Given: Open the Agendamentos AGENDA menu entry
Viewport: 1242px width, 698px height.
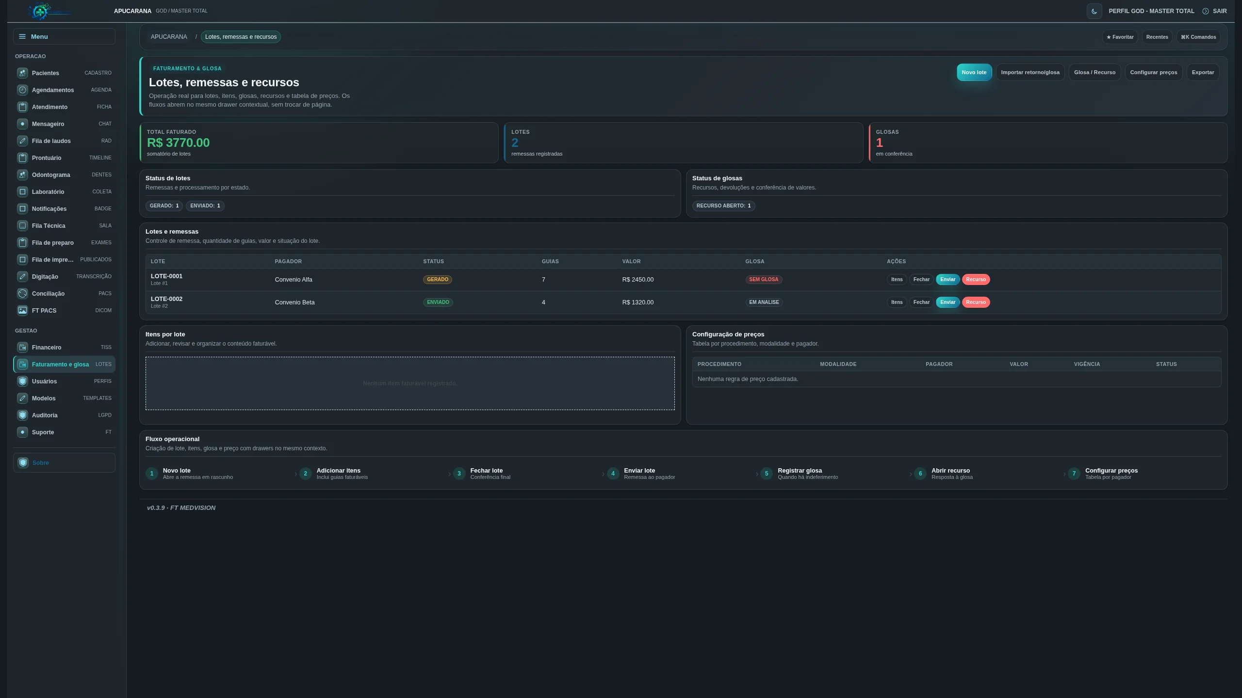Looking at the screenshot, I should click(x=64, y=90).
